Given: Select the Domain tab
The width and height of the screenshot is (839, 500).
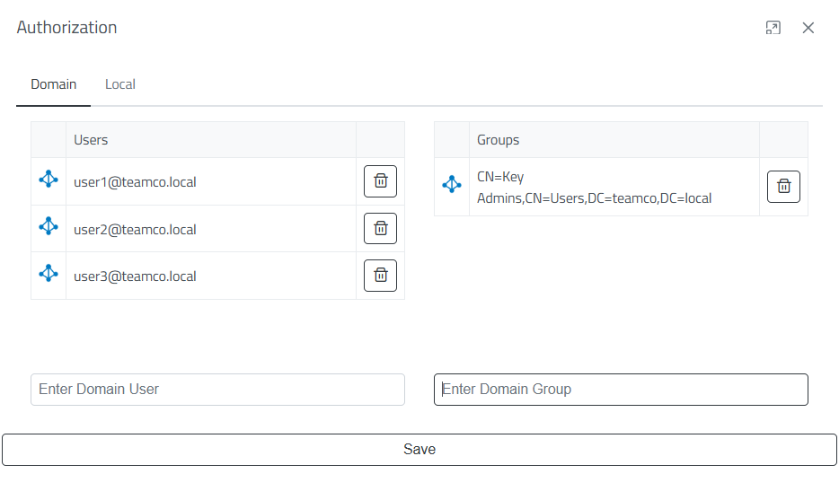Looking at the screenshot, I should coord(54,84).
